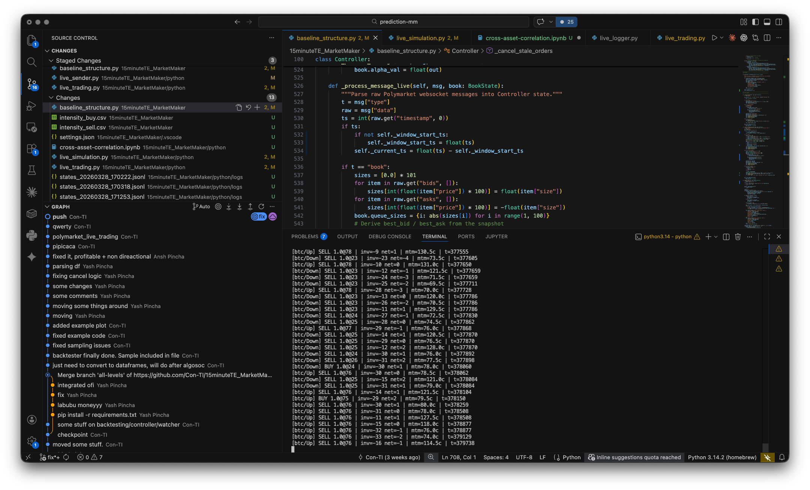
Task: Open the Explorer view in activity bar
Action: pyautogui.click(x=32, y=40)
